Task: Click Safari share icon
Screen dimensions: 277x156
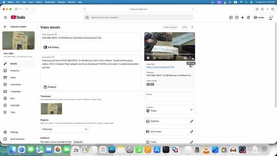Action: coord(262,9)
